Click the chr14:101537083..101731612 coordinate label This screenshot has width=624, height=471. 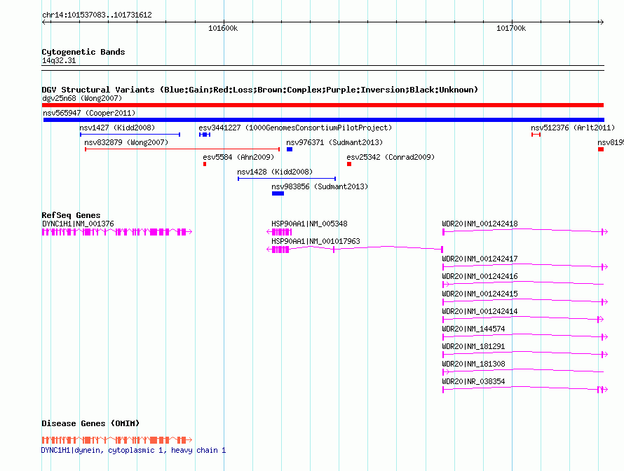click(x=97, y=15)
